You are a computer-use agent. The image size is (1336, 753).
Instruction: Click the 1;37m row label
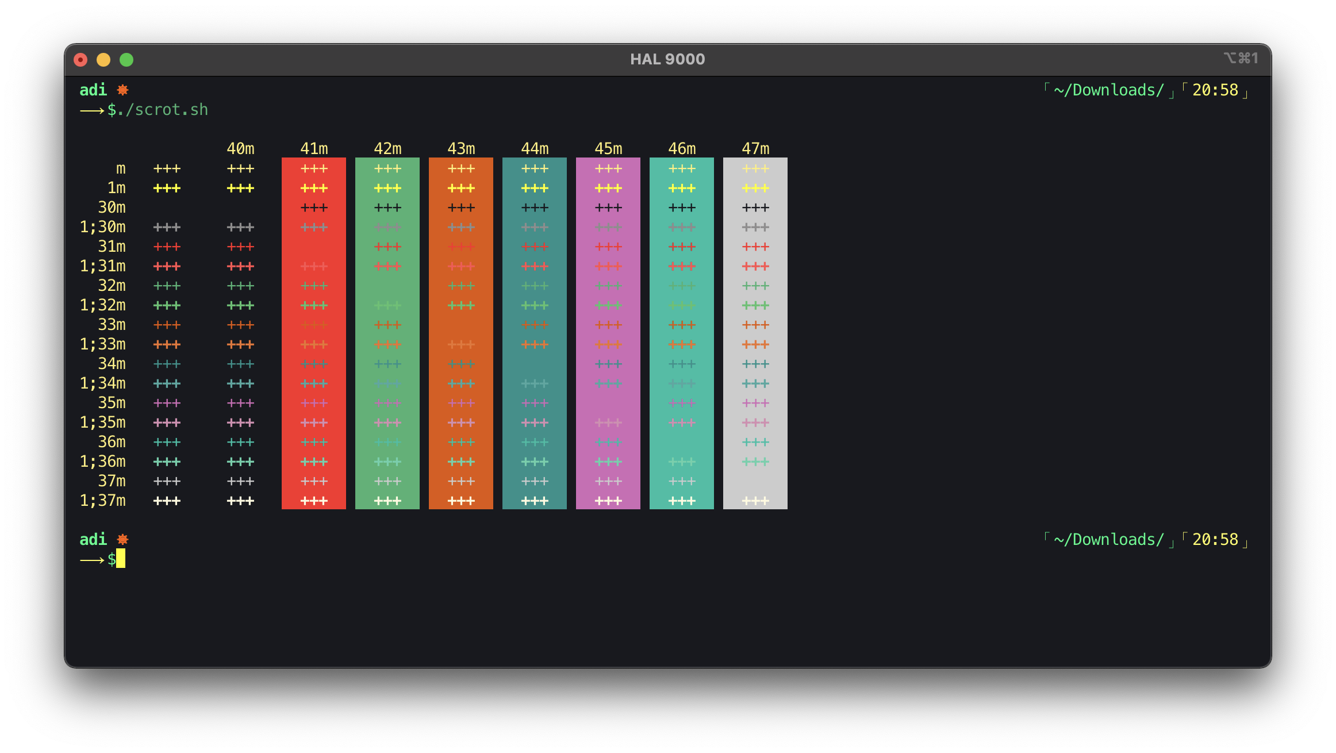102,501
